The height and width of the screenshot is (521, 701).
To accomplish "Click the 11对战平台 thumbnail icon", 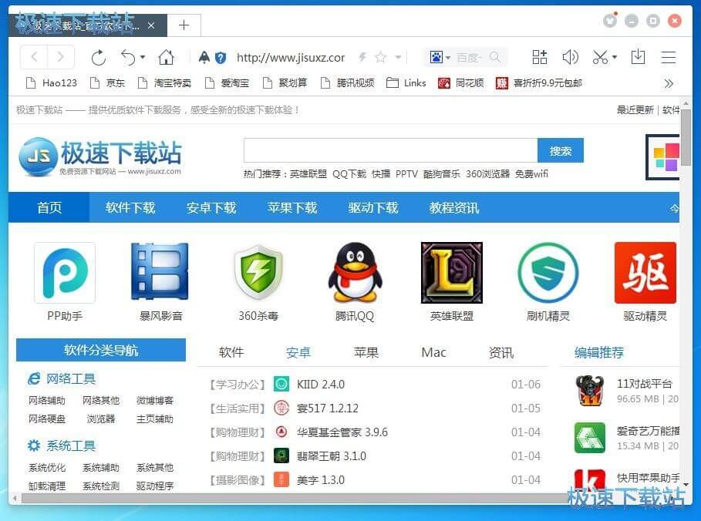I will point(590,391).
